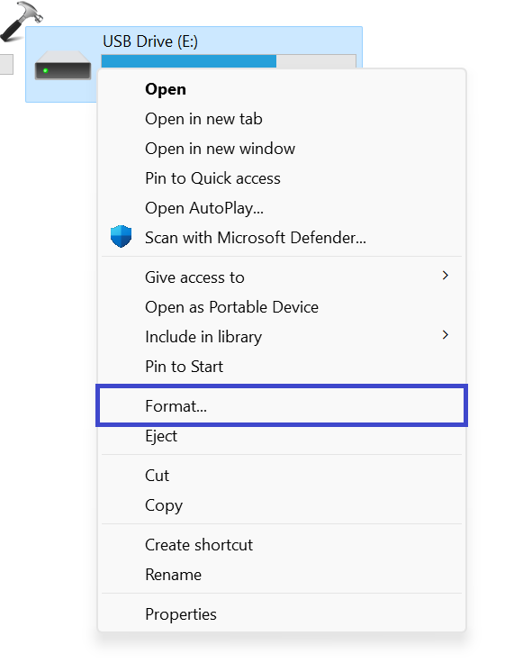
Task: Select Scan with Microsoft Defender...
Action: pos(282,238)
